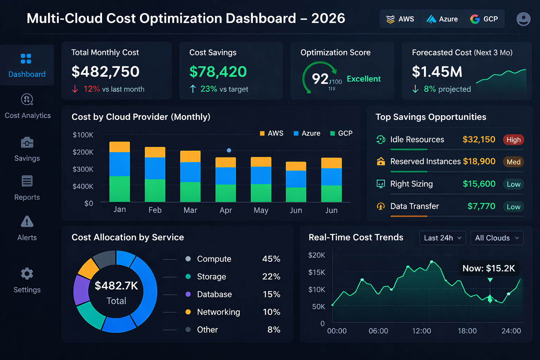Image resolution: width=540 pixels, height=360 pixels.
Task: Expand the All Clouds filter dropdown
Action: pos(497,238)
